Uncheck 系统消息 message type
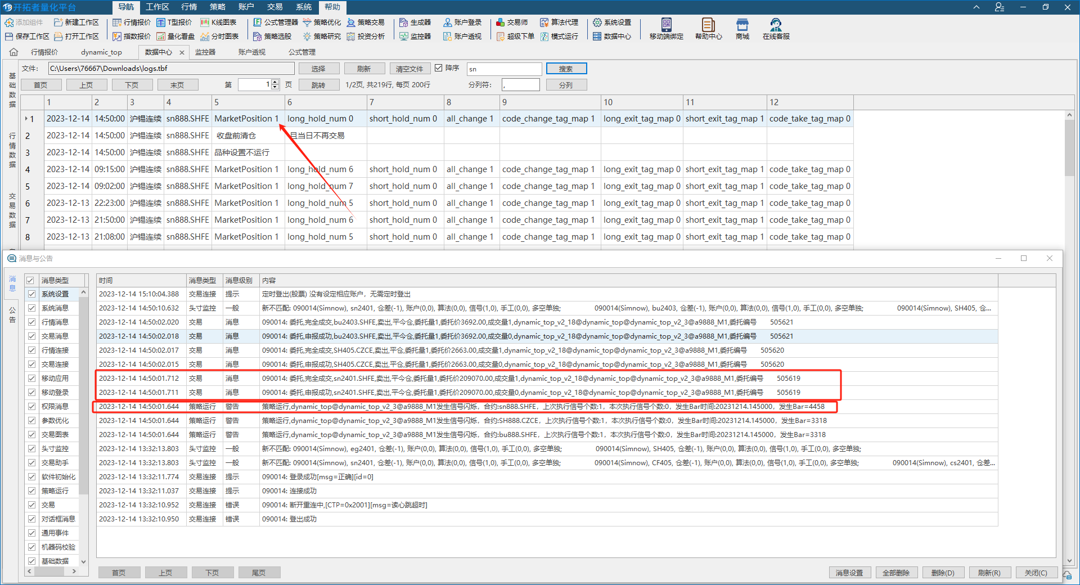 tap(31, 308)
